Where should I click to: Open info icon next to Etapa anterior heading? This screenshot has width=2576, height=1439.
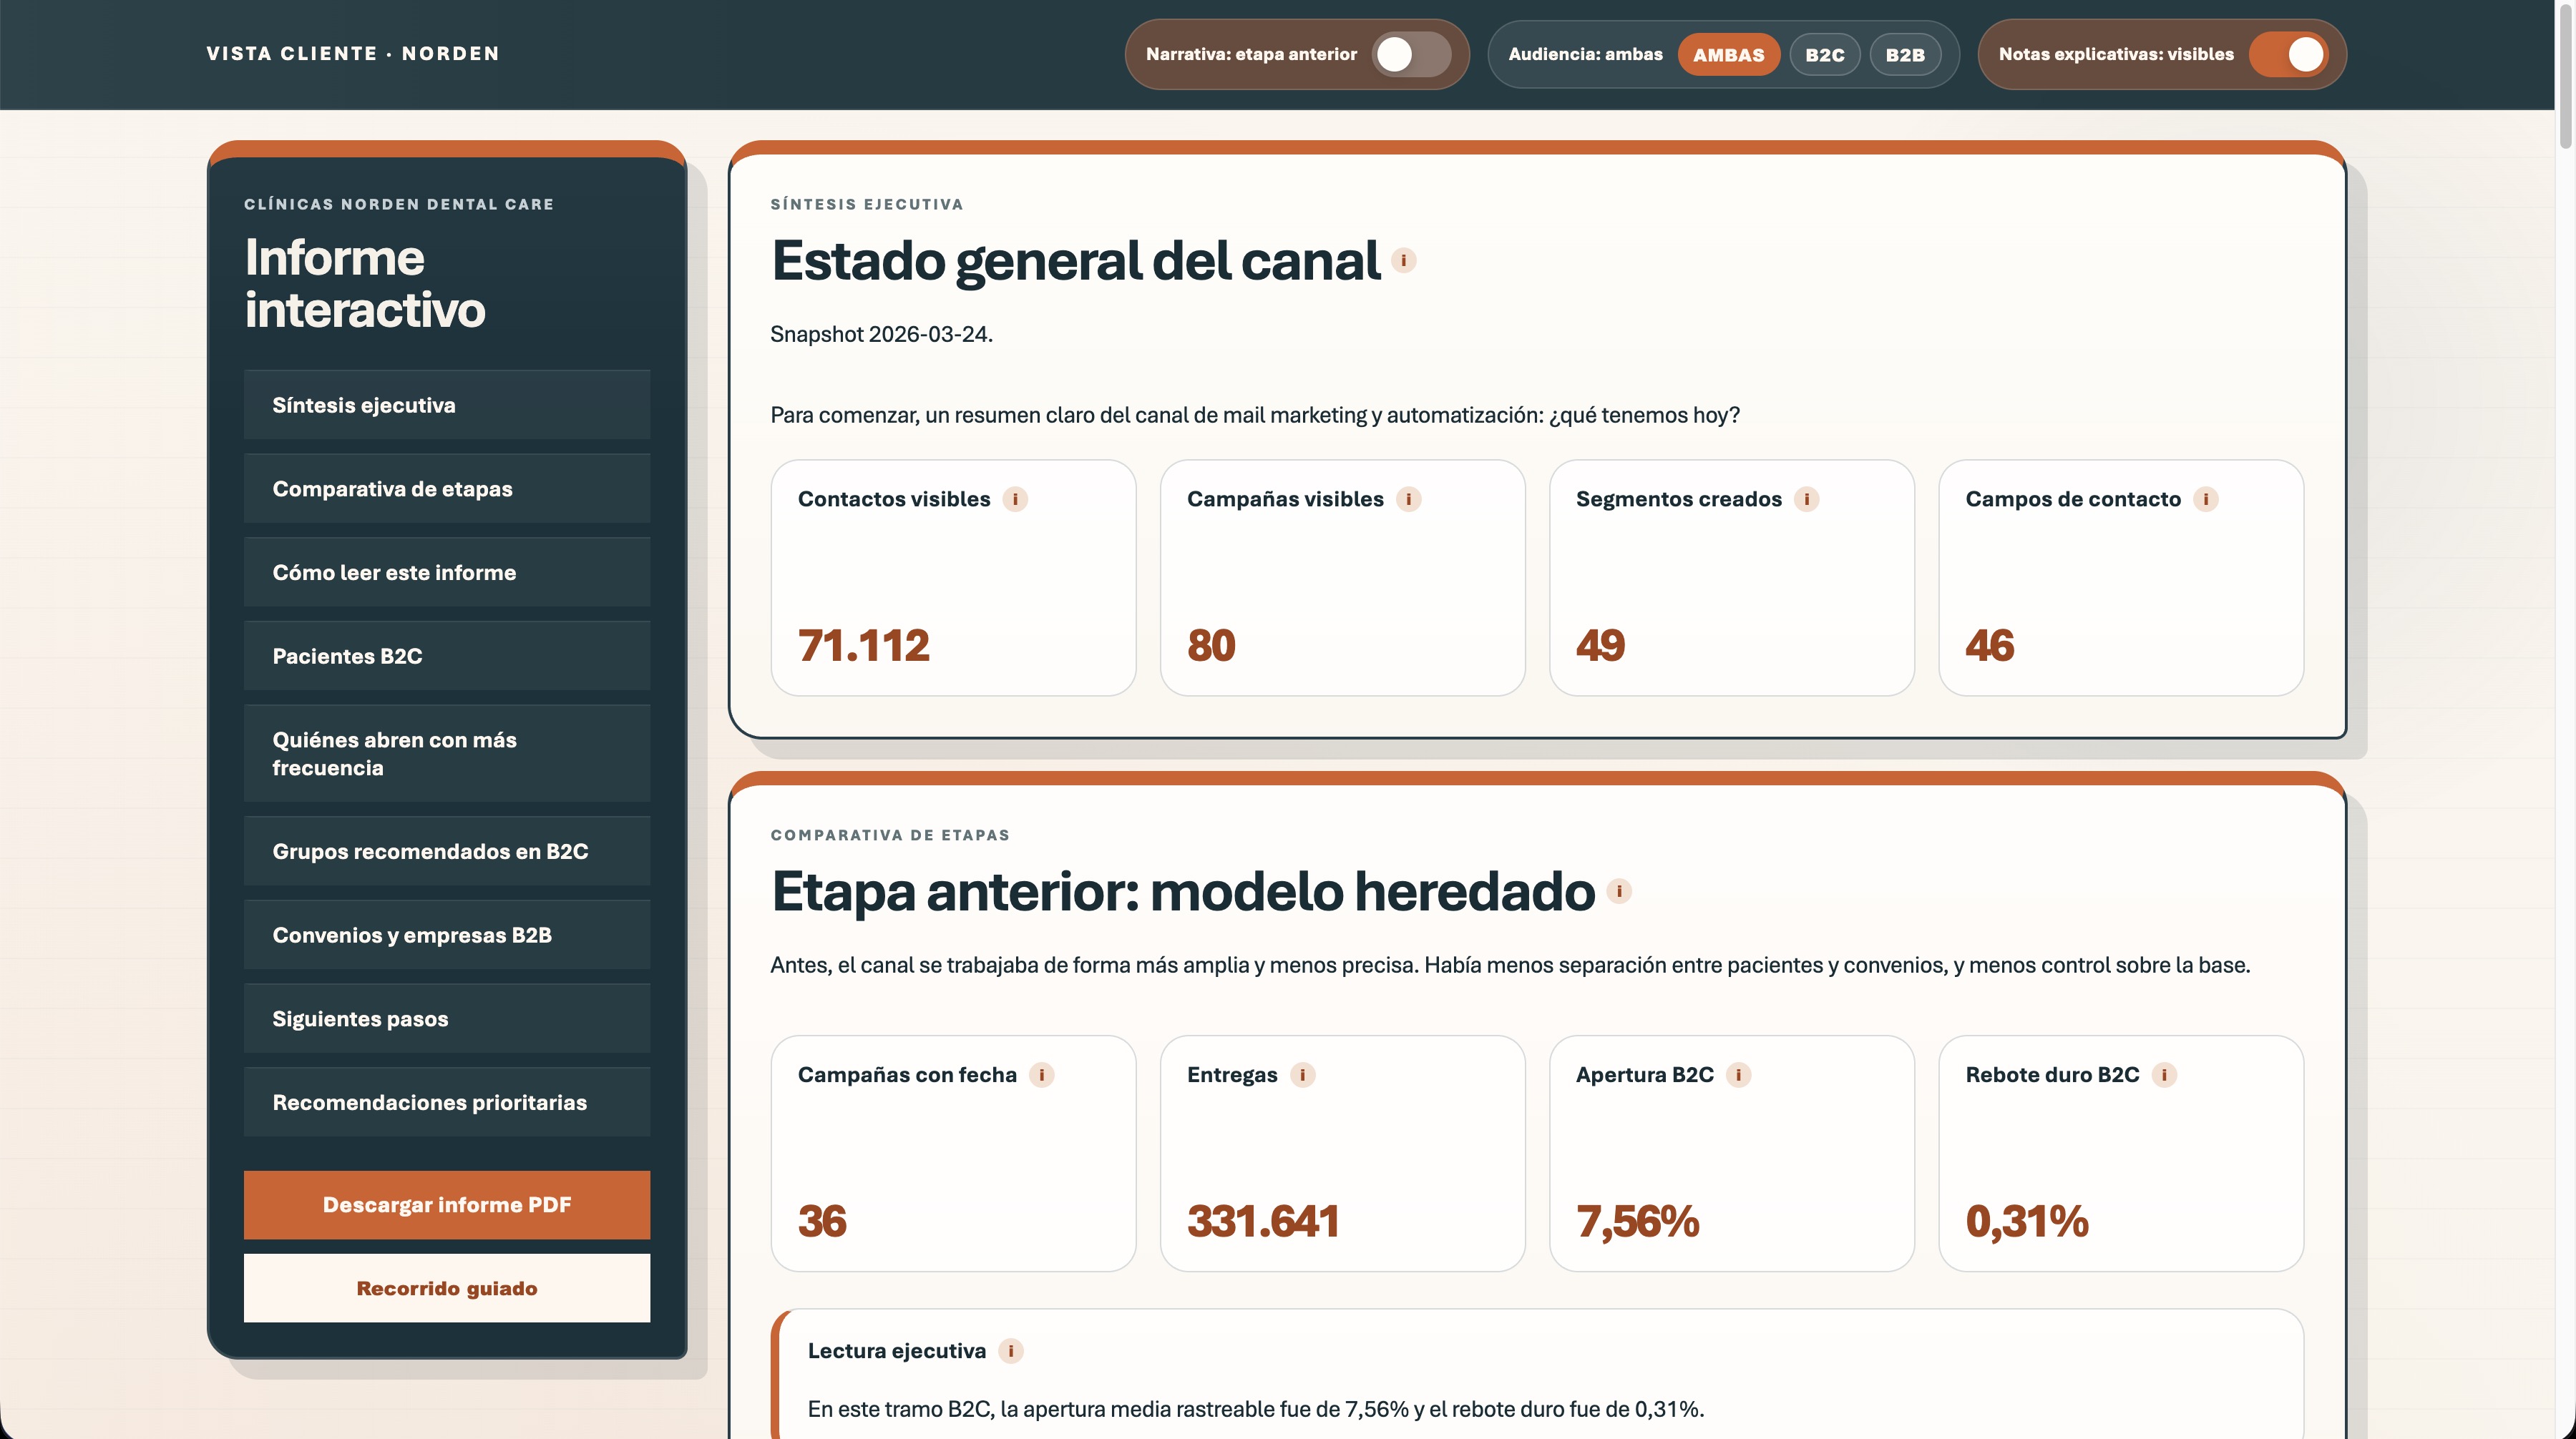click(1618, 891)
